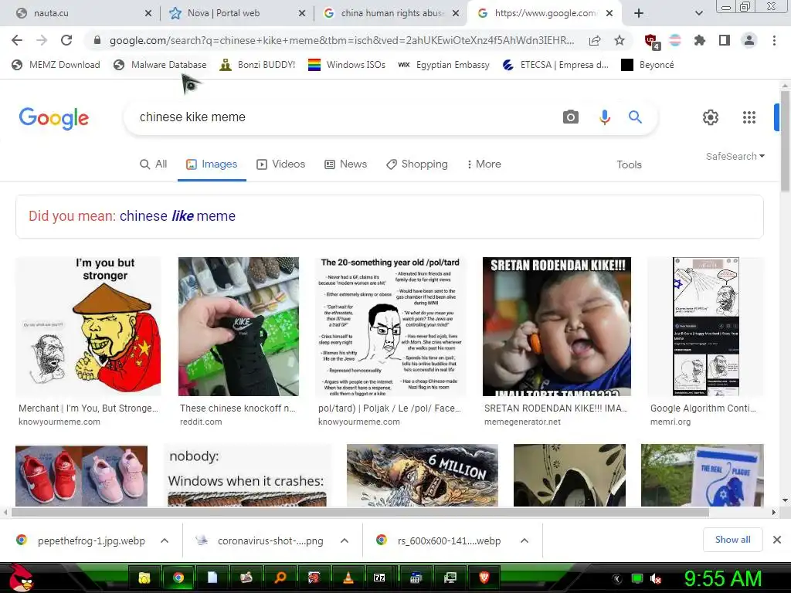The width and height of the screenshot is (791, 593).
Task: Start voice search with microphone
Action: 604,117
